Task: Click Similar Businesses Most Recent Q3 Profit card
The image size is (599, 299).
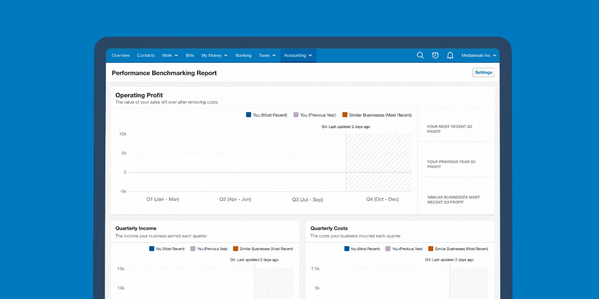Action: click(456, 196)
